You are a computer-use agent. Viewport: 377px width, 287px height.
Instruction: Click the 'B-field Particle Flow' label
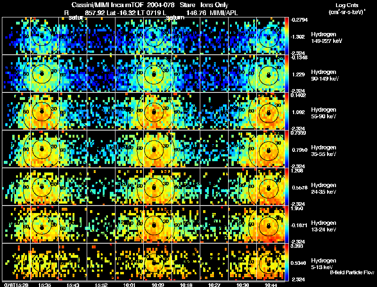click(352, 272)
